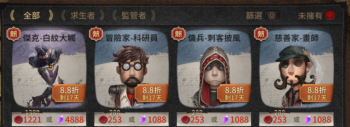Open the 傭兵-刺客披風 costume card
The image size is (350, 127).
pos(214,68)
